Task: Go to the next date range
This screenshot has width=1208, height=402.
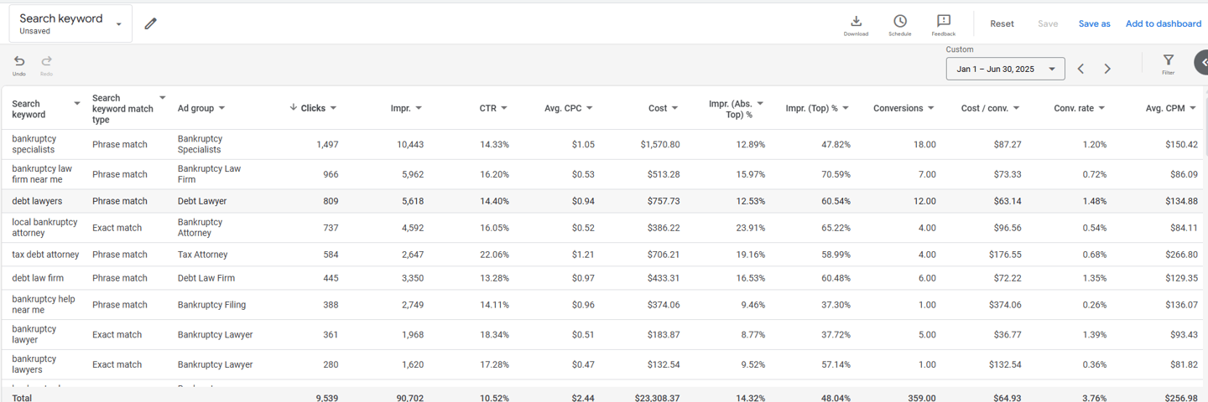Action: point(1107,69)
